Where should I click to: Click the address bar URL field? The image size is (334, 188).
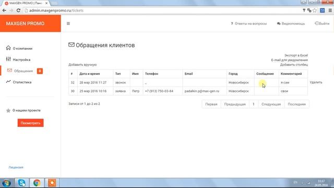[162, 10]
